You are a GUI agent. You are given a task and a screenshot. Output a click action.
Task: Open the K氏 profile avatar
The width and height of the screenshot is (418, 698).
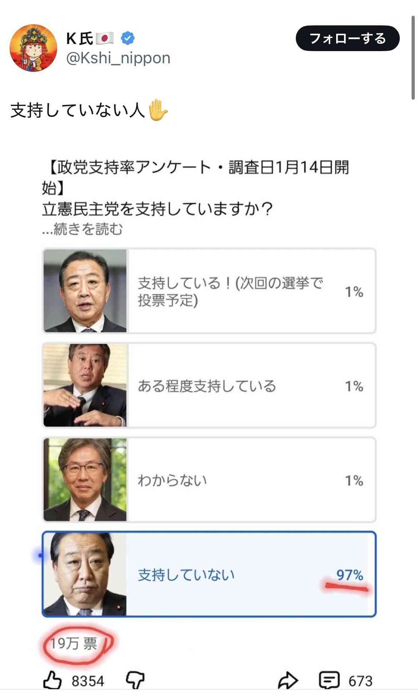[34, 48]
